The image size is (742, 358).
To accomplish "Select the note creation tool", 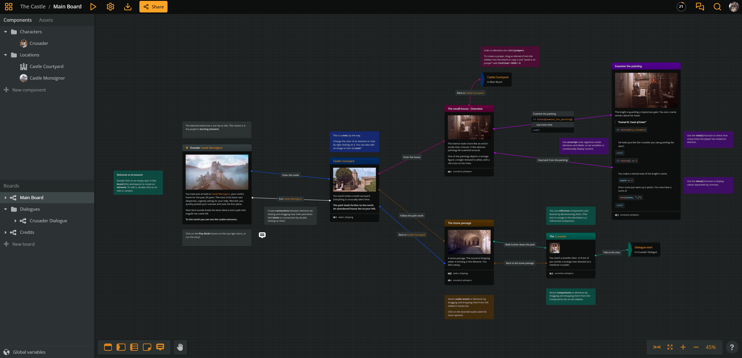I will tap(147, 347).
